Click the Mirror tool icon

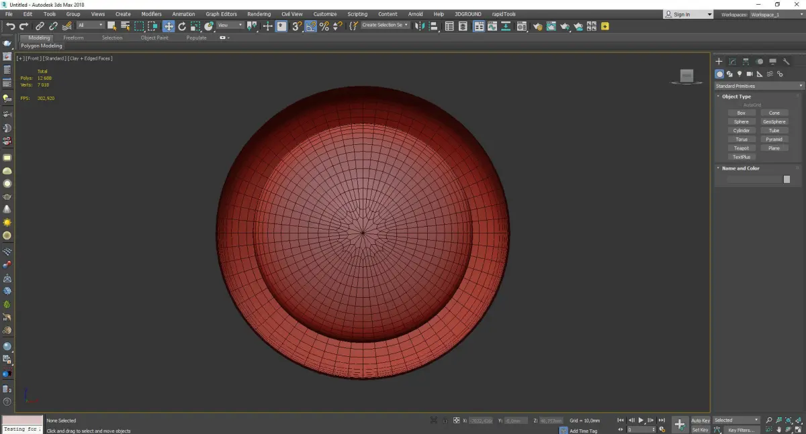(419, 26)
